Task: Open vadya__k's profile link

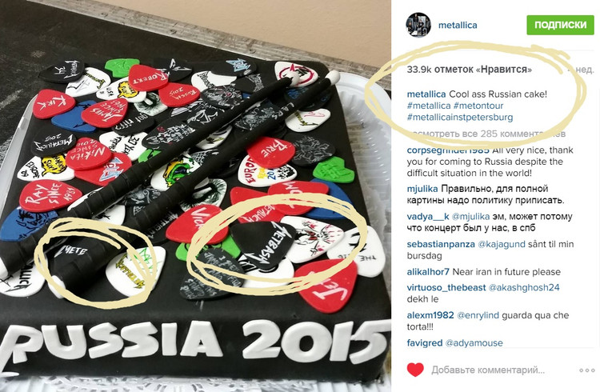Action: coord(428,217)
